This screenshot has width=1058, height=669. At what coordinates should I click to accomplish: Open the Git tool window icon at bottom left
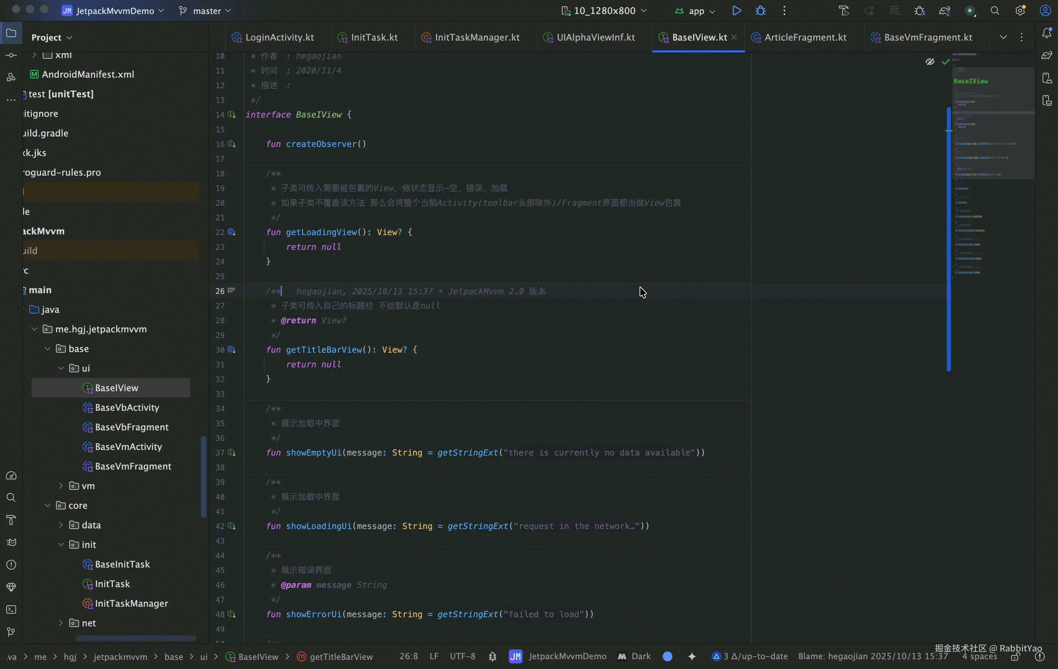coord(11,632)
